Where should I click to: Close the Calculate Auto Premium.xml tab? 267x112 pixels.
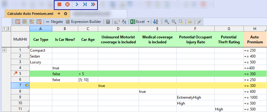pyautogui.click(x=66, y=14)
